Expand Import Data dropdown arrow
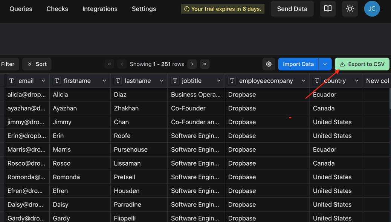391x222 pixels. [x=325, y=64]
